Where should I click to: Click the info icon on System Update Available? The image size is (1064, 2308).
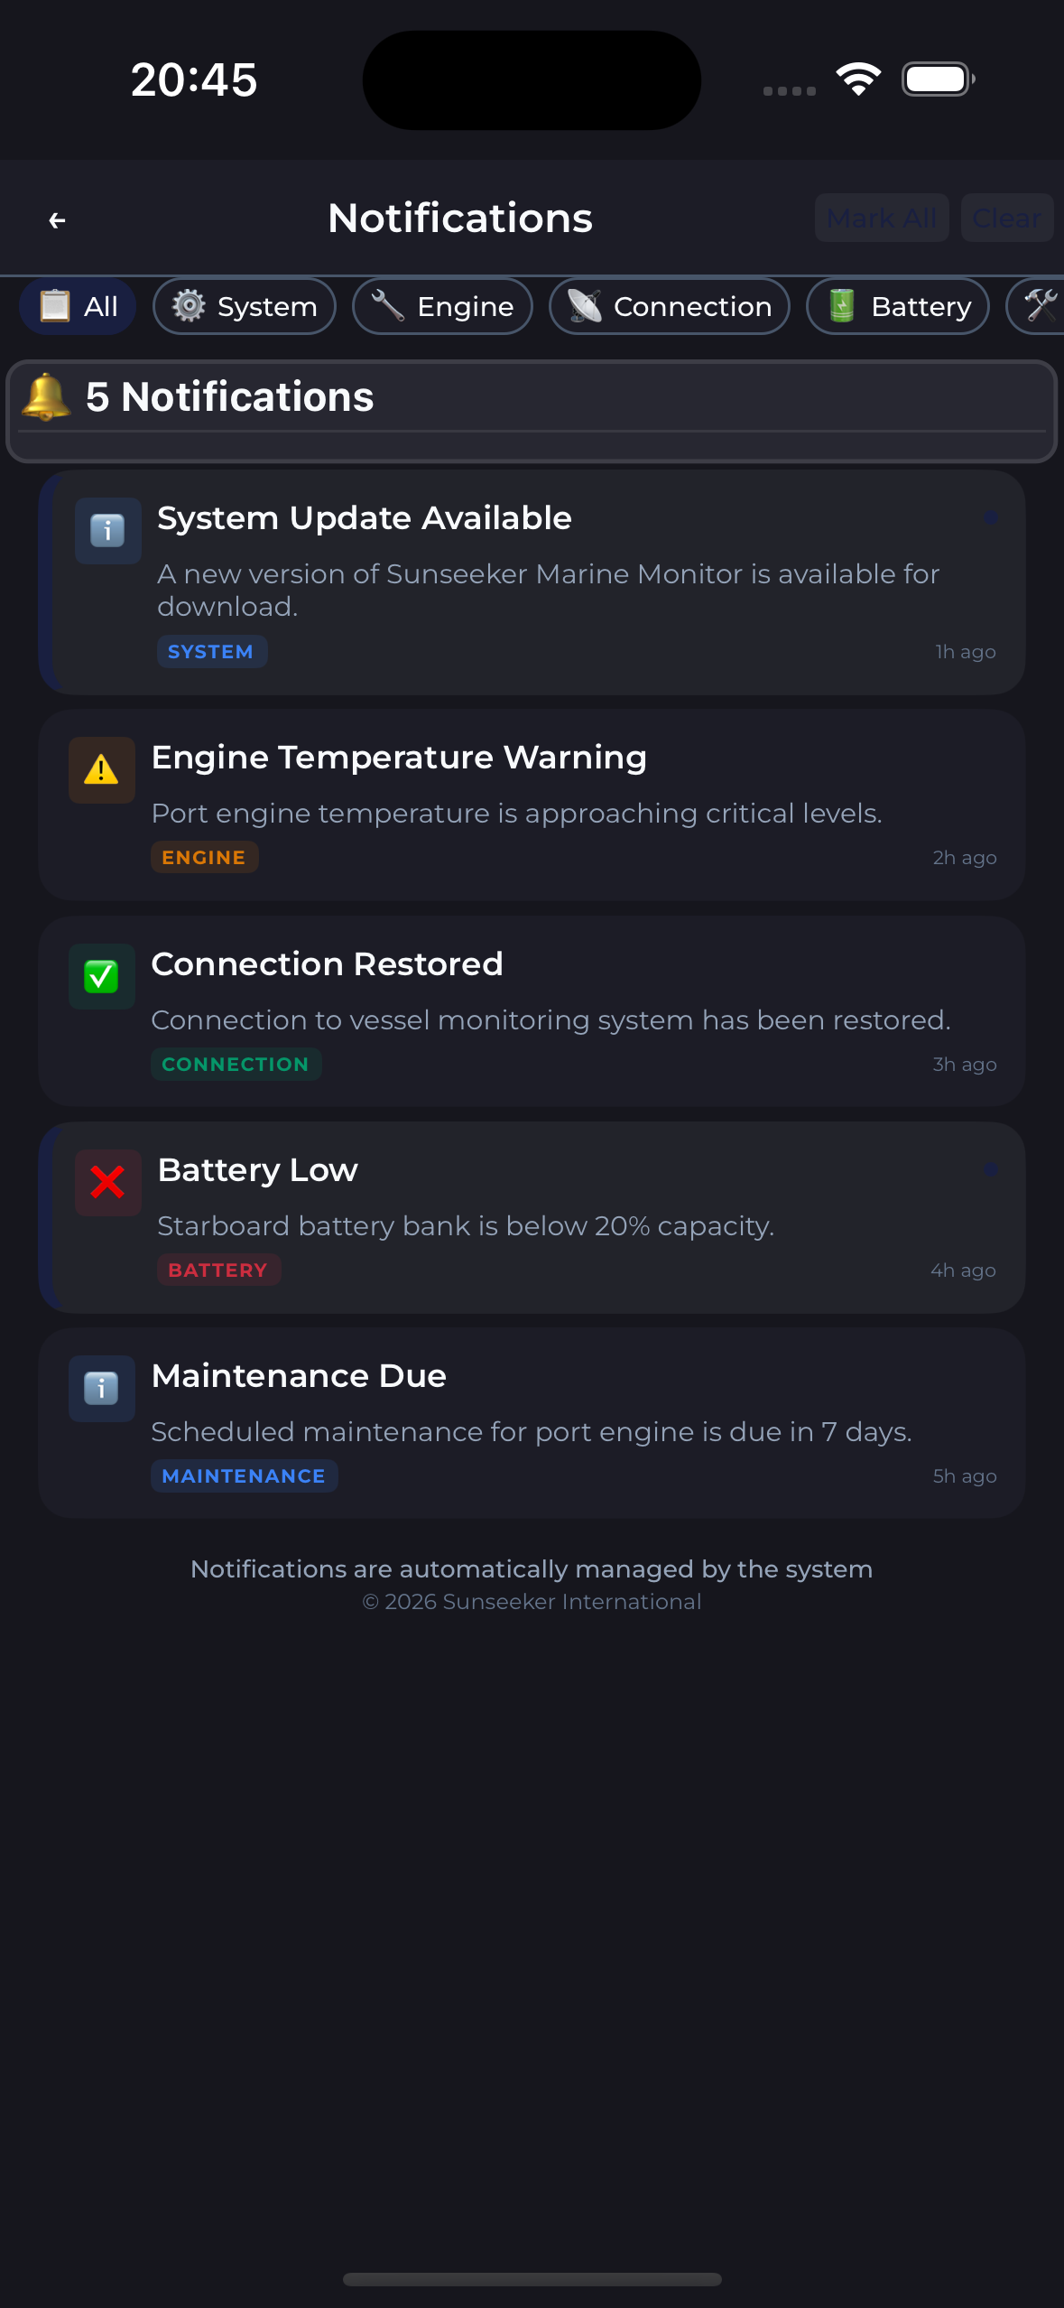[107, 531]
